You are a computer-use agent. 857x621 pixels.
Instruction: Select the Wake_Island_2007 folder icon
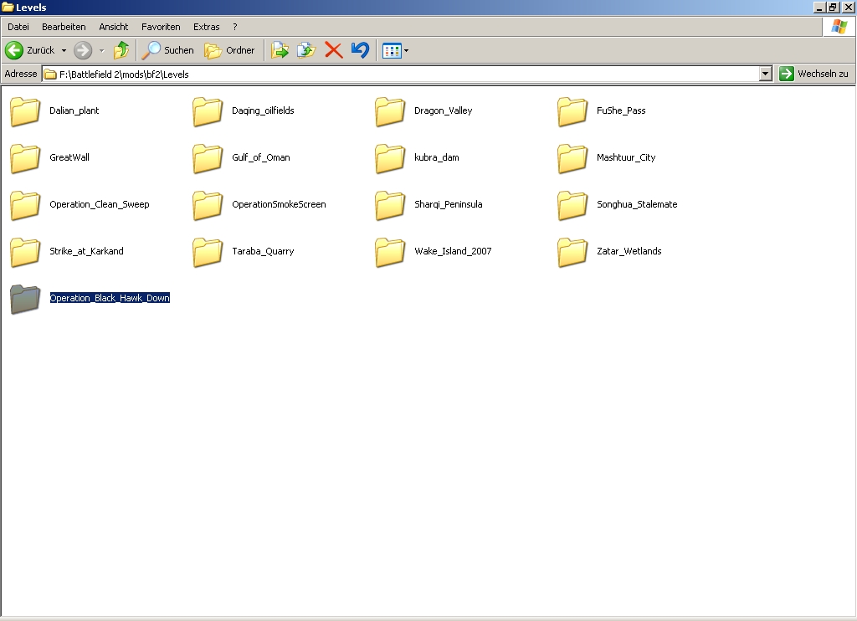click(x=390, y=252)
